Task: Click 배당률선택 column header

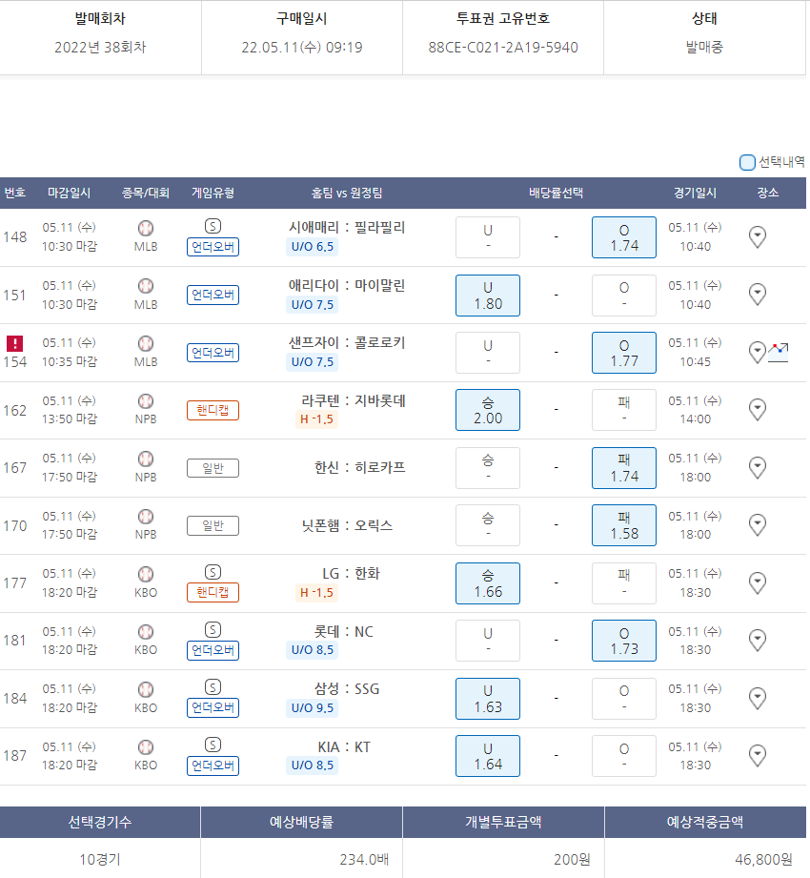Action: click(556, 194)
